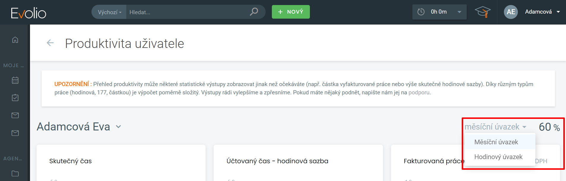Image resolution: width=566 pixels, height=181 pixels.
Task: Go back using the left arrow
Action: coord(50,43)
